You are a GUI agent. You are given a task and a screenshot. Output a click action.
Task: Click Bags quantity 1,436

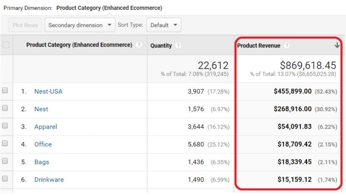click(x=196, y=162)
